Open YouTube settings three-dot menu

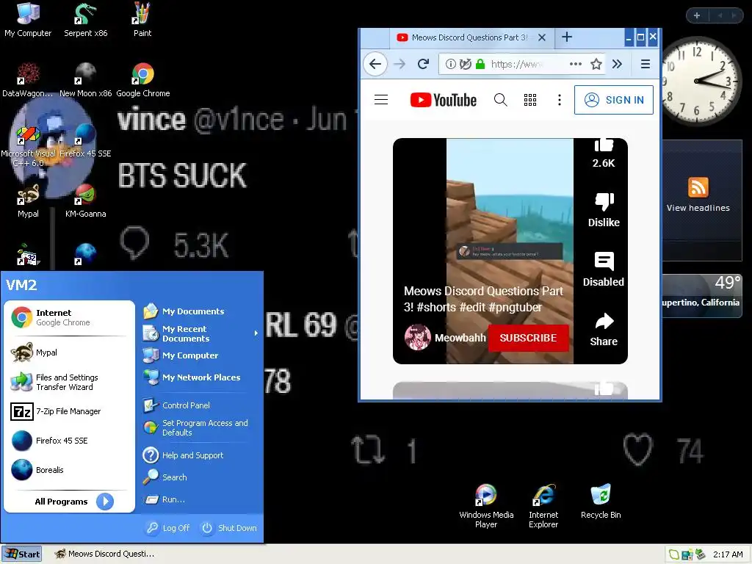(x=559, y=100)
